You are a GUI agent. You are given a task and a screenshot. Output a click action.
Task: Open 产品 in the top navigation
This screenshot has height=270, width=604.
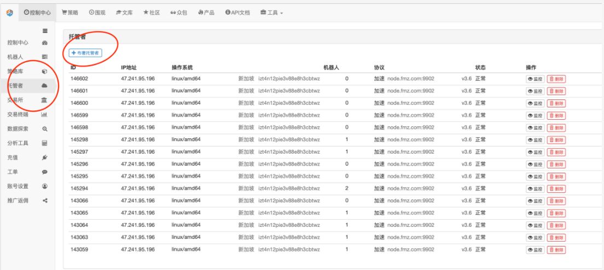pos(206,13)
